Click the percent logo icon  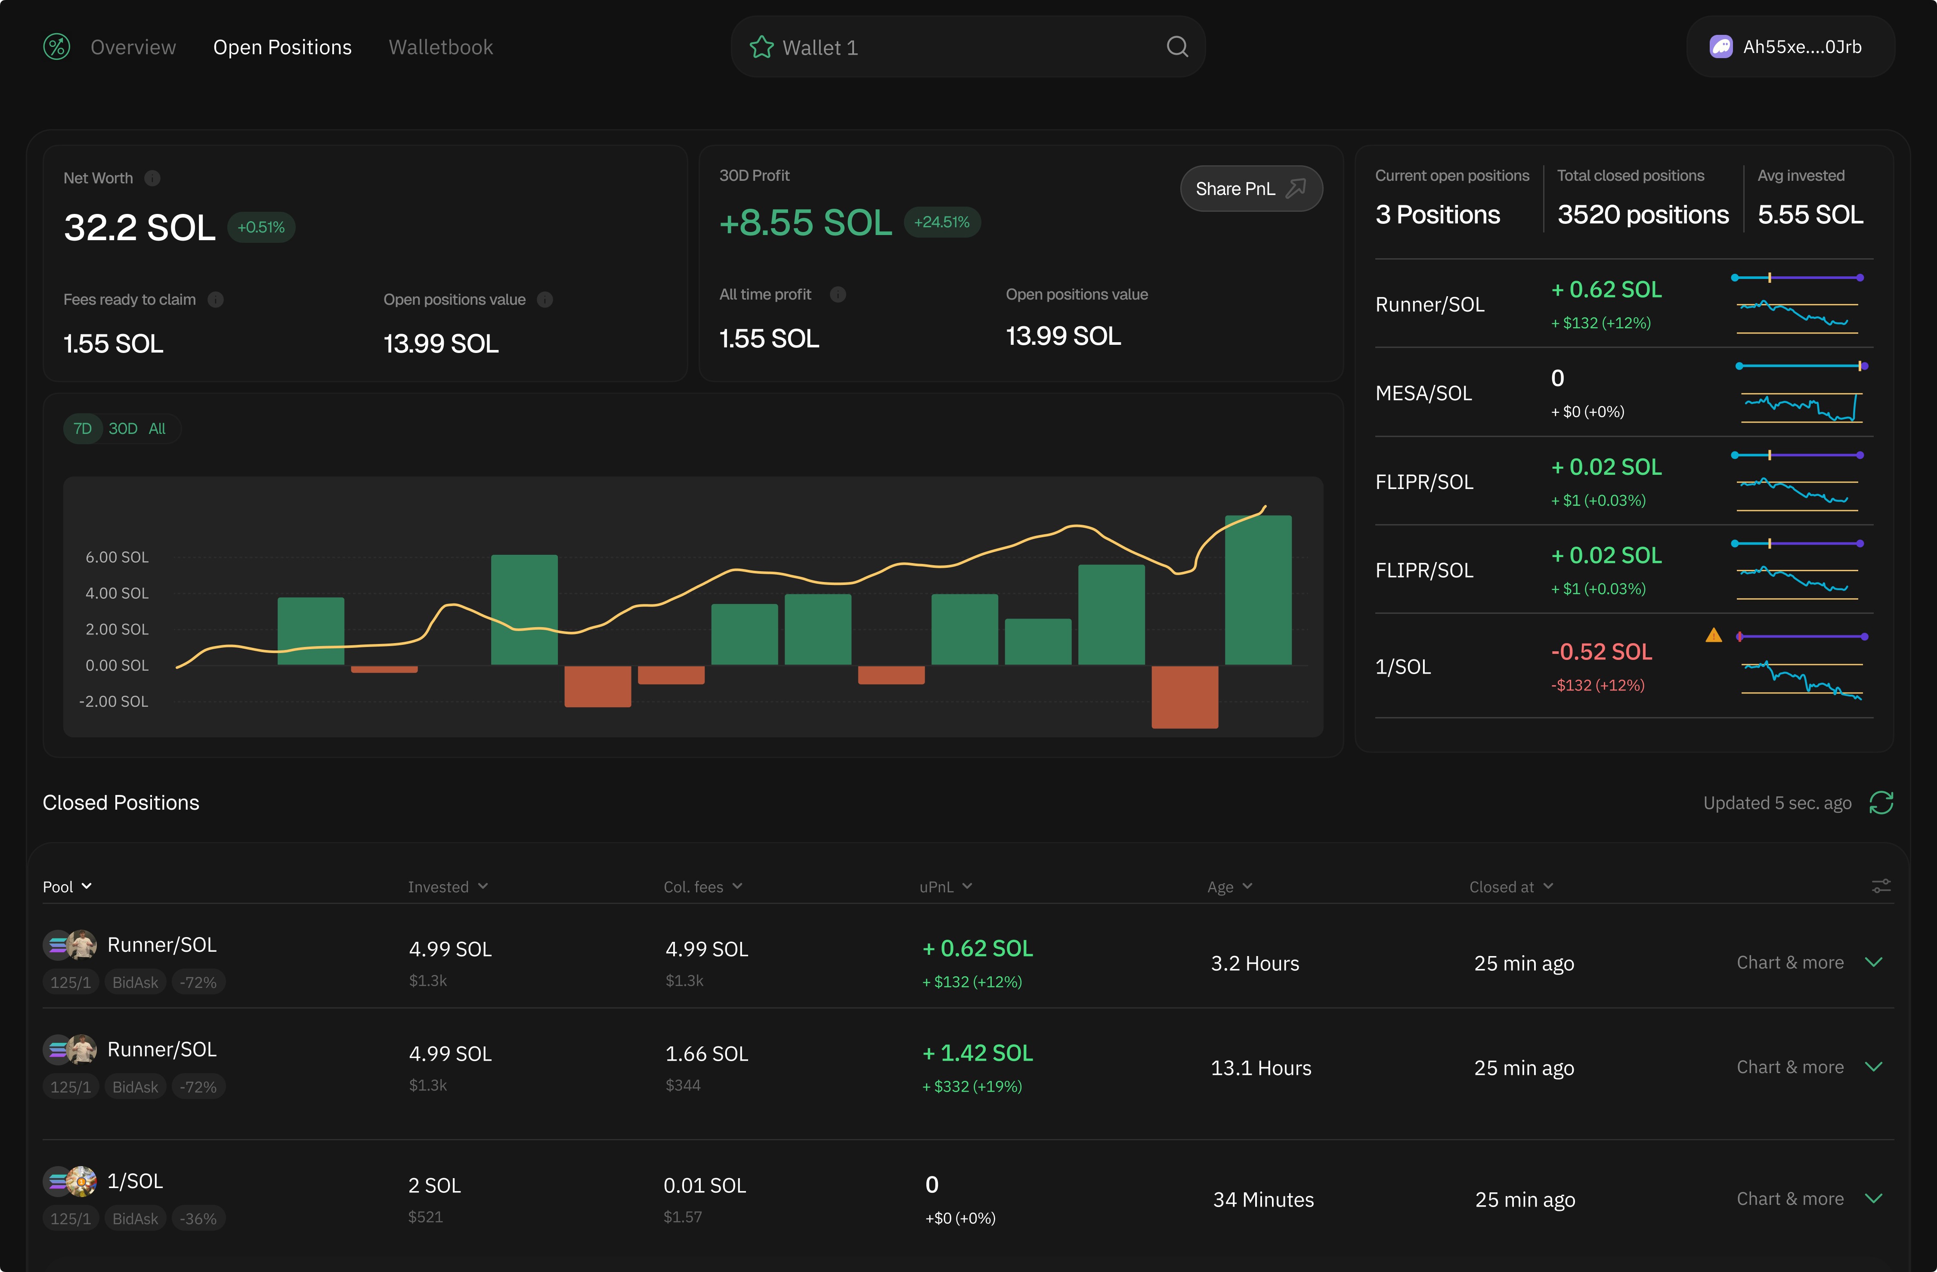pos(56,47)
